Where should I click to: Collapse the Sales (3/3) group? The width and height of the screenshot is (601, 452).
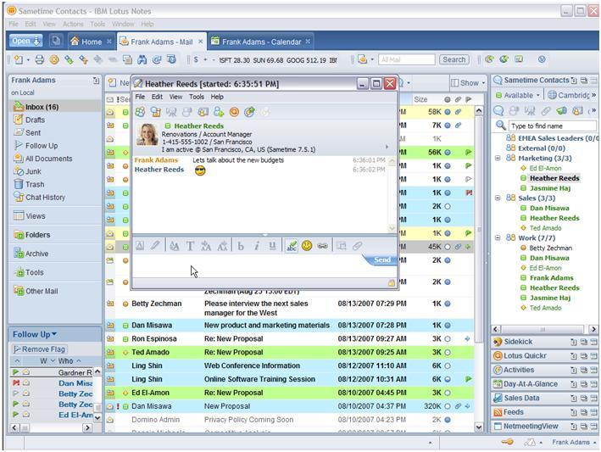[x=498, y=198]
